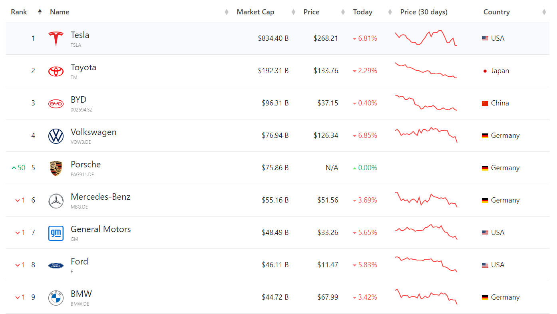The image size is (557, 314).
Task: Sort by Price column header
Action: pos(311,12)
